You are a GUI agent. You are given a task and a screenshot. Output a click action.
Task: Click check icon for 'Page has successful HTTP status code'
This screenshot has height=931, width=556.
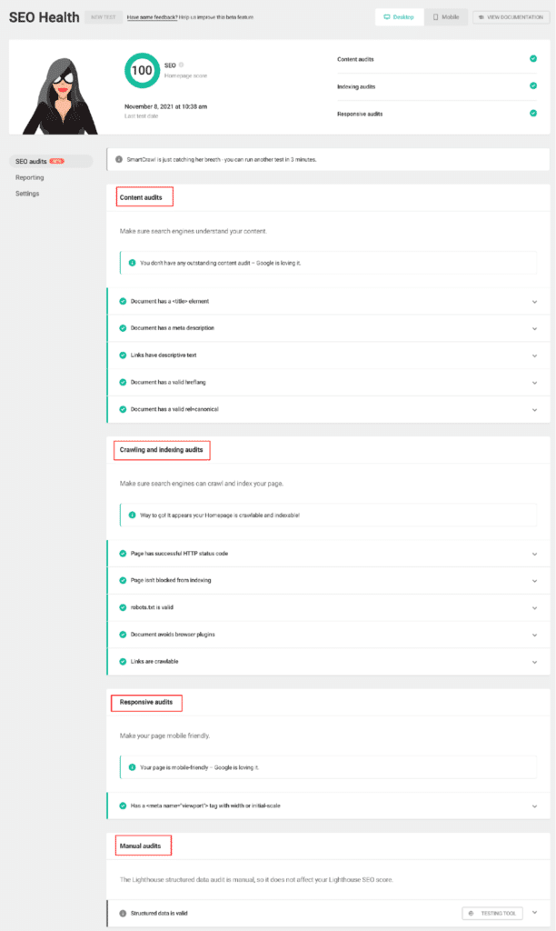coord(123,554)
